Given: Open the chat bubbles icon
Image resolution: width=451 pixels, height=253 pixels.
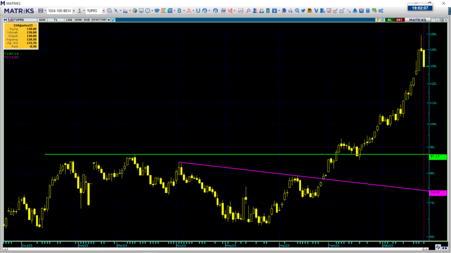Looking at the screenshot, I should tap(374, 11).
